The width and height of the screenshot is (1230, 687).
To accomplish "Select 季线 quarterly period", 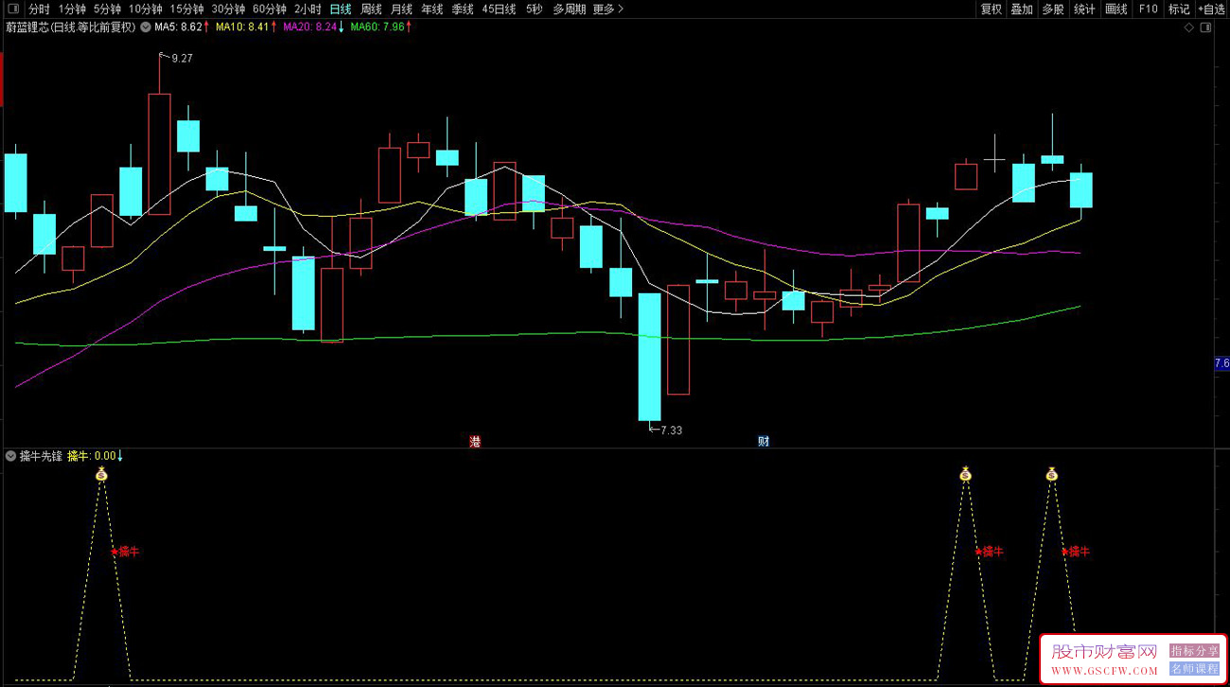I will [462, 9].
